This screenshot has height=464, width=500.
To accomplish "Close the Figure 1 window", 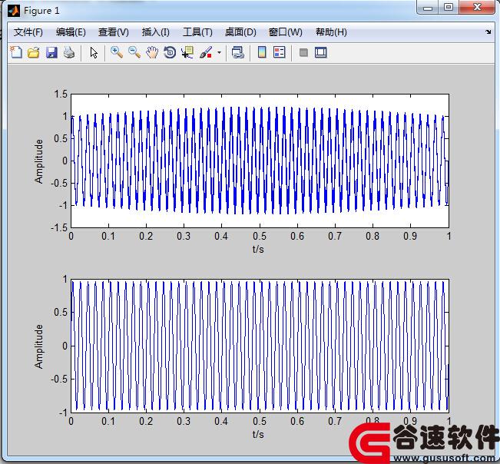I will coord(477,7).
